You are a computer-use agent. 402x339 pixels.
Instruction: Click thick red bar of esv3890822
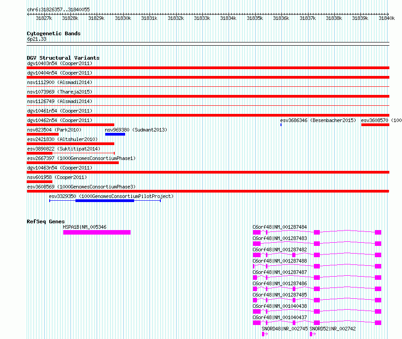point(39,153)
